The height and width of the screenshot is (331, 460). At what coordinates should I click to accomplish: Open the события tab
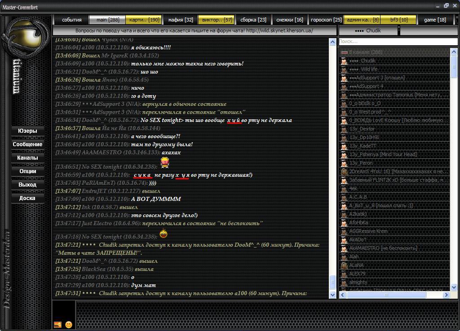coord(71,20)
